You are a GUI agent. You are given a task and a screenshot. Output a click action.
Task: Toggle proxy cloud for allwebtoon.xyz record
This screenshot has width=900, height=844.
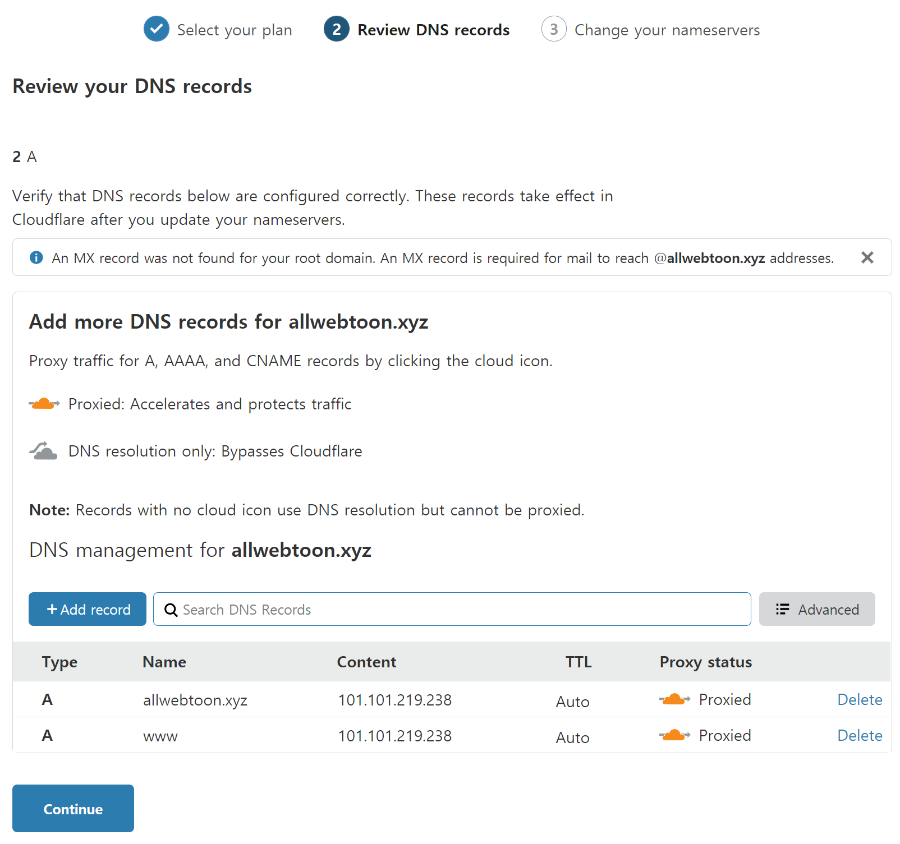pyautogui.click(x=675, y=699)
